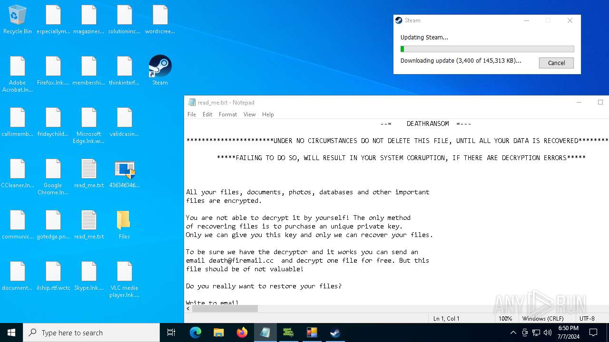This screenshot has height=342, width=609.
Task: Select the especiallym... file icon
Action: click(x=53, y=19)
